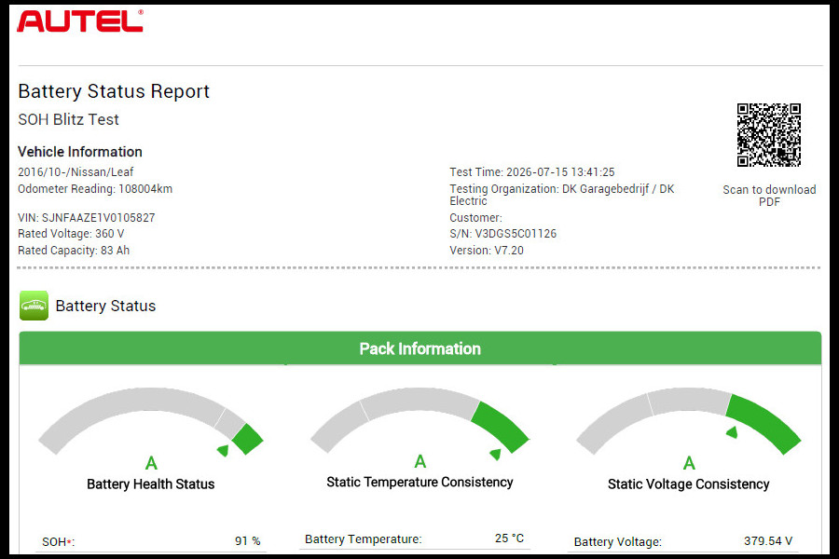The height and width of the screenshot is (559, 839).
Task: Click the 'Battery Status Report' title
Action: (114, 91)
